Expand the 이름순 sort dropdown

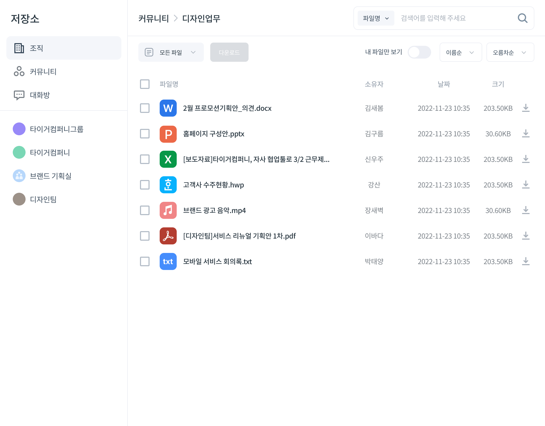(460, 52)
